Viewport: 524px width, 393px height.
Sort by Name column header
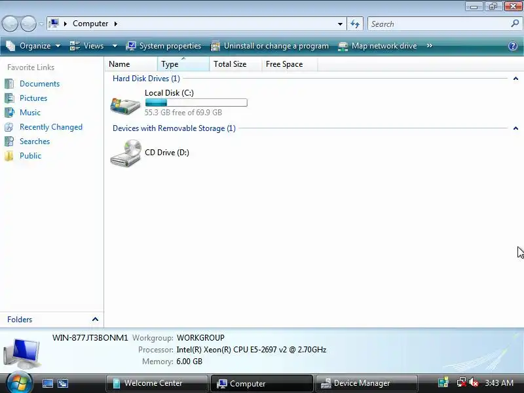[x=131, y=64]
